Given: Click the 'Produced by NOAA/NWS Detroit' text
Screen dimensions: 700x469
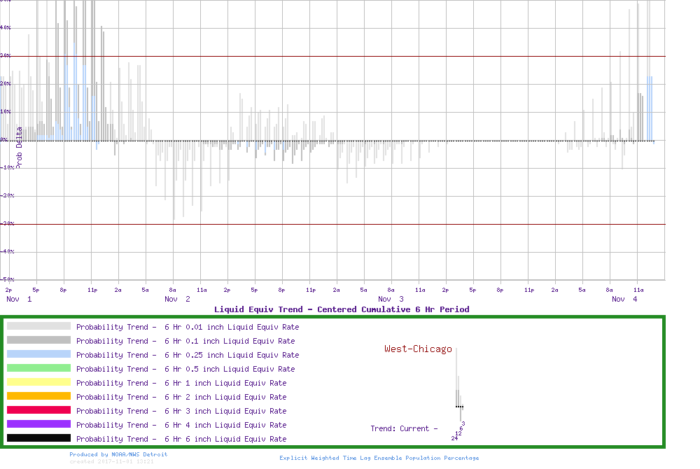Looking at the screenshot, I should coord(118,454).
